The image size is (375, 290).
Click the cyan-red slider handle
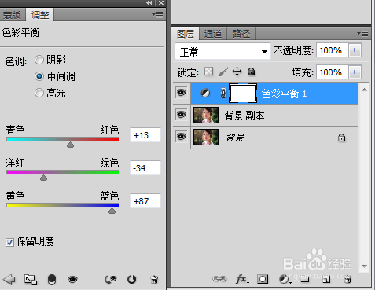point(70,145)
